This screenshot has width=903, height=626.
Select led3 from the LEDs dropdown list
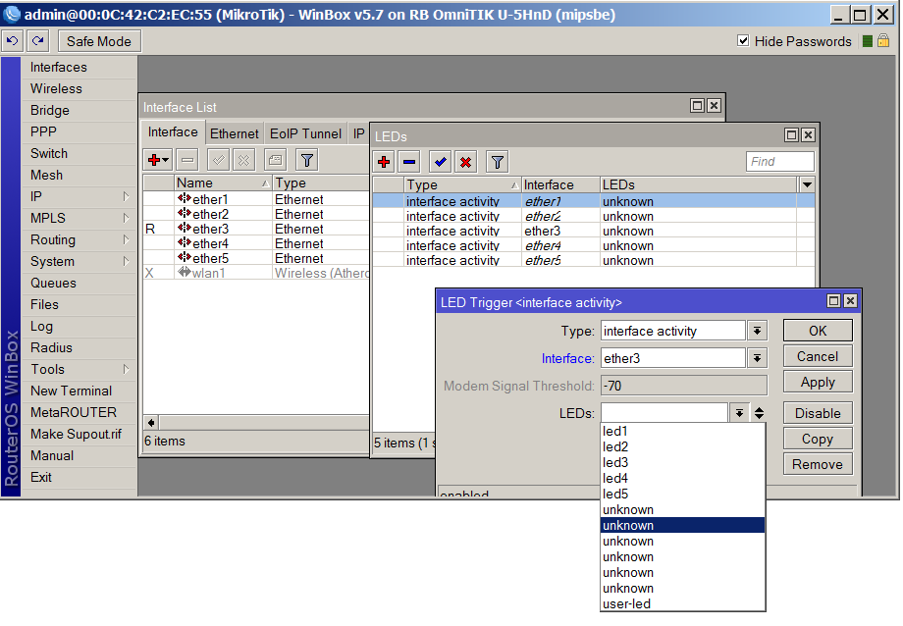(682, 462)
